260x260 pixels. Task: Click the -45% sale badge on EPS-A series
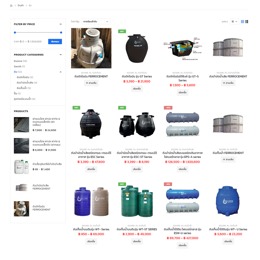click(x=168, y=108)
